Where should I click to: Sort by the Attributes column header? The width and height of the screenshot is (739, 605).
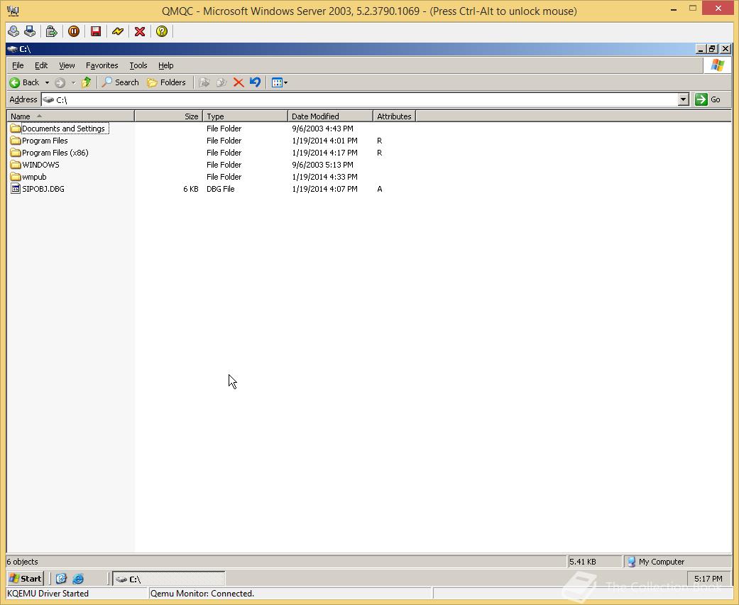click(x=394, y=116)
